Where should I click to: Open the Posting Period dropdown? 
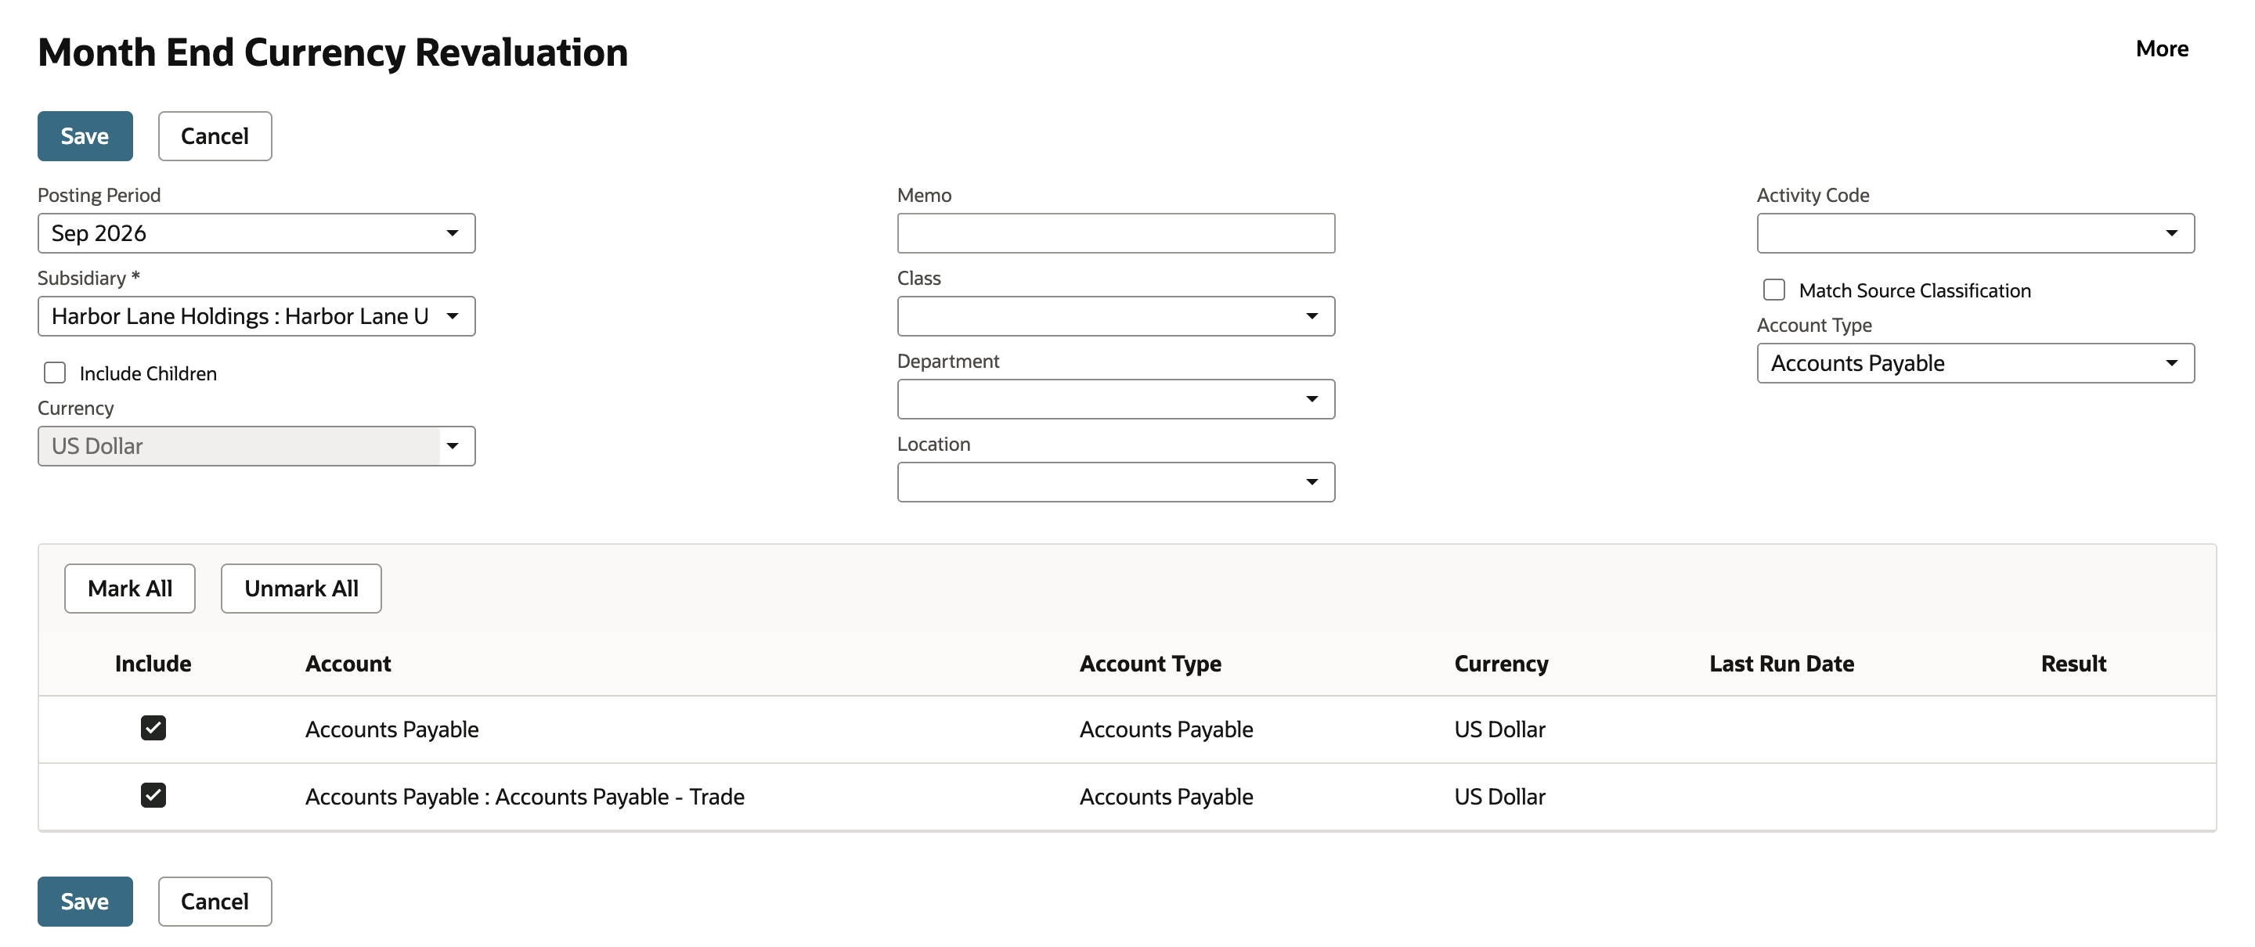(257, 232)
